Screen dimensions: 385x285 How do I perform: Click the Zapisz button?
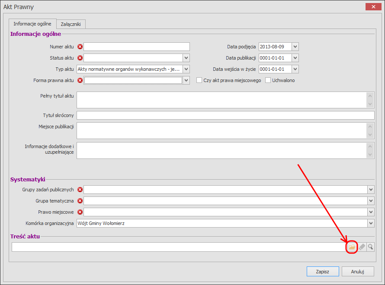coord(323,272)
